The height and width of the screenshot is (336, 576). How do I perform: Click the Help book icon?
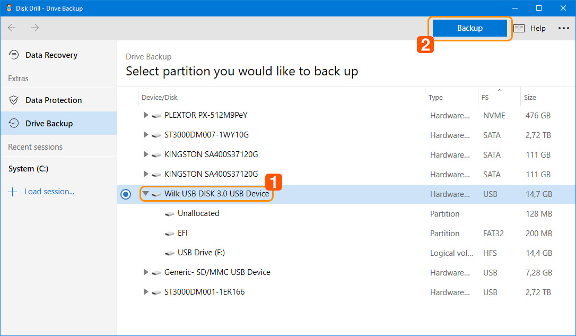[519, 28]
